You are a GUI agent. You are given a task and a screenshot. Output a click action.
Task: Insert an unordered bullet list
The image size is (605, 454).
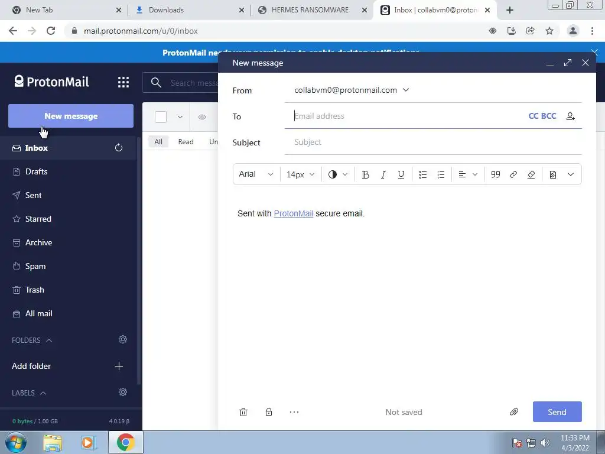(x=423, y=174)
